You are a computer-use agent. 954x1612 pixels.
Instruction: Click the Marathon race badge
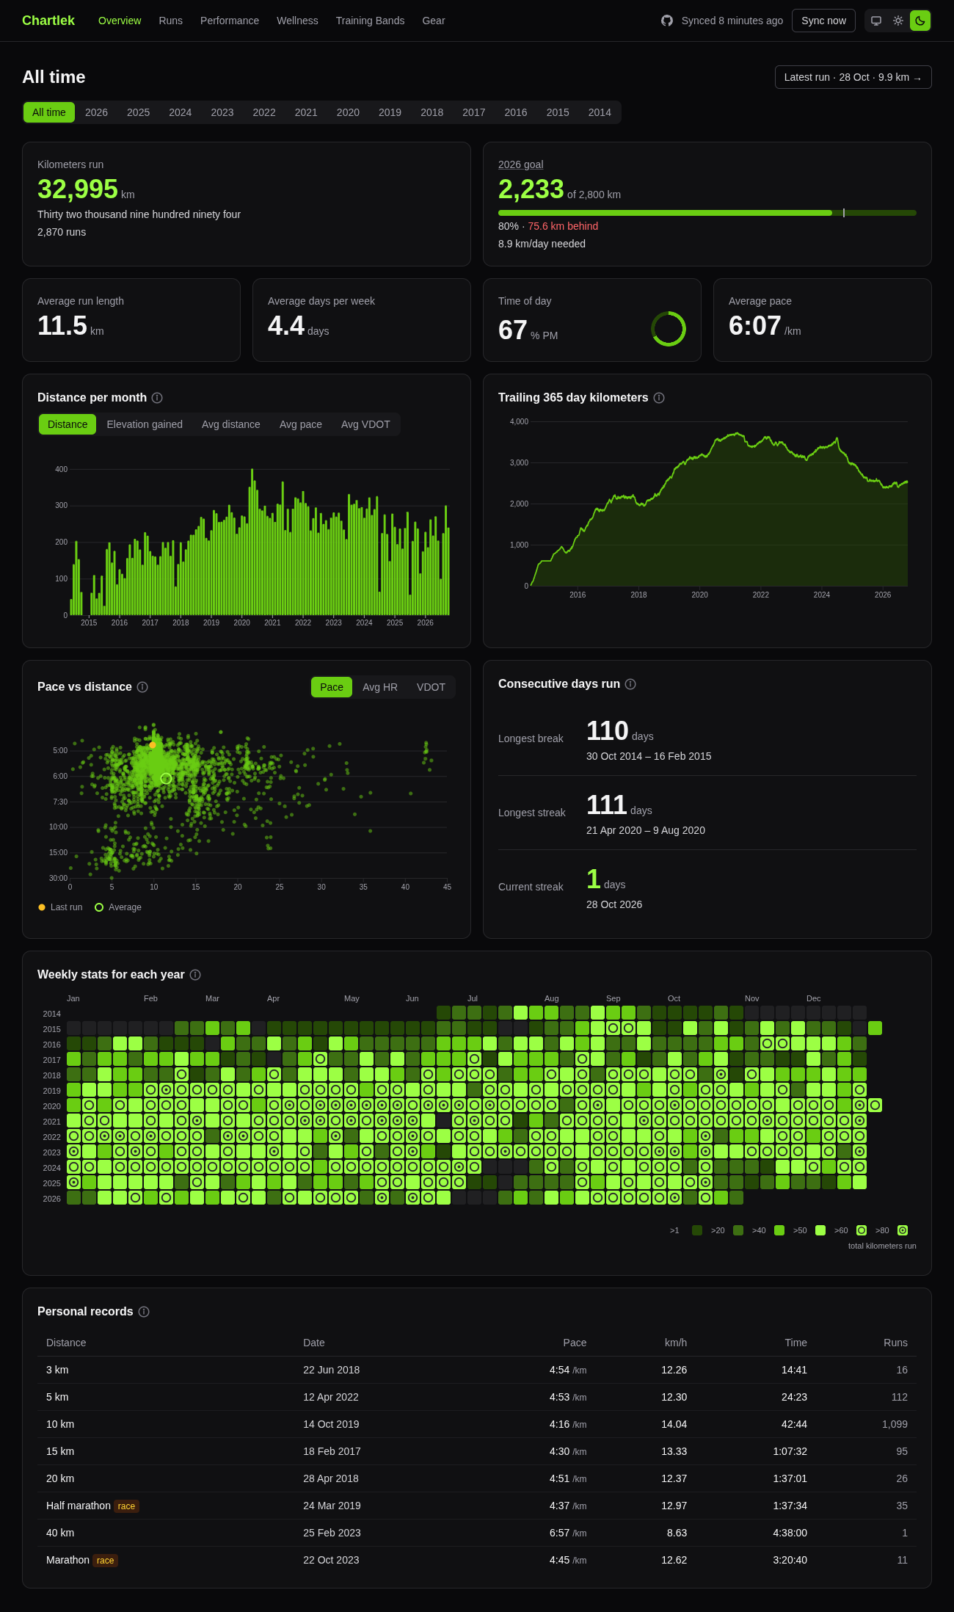(x=106, y=1561)
